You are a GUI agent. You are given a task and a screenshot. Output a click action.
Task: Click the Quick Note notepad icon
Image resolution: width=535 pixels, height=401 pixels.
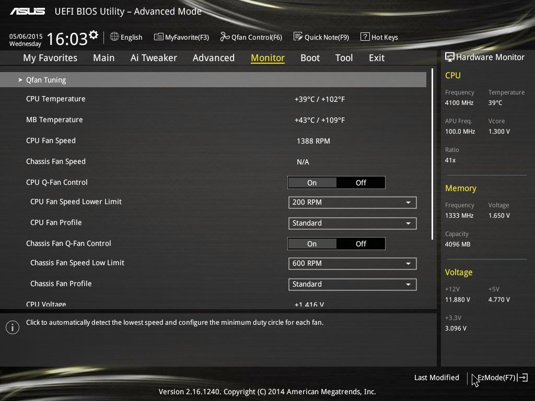[x=298, y=37]
